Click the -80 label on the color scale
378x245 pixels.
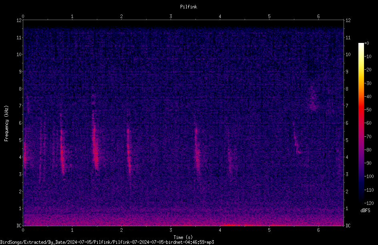click(x=368, y=150)
